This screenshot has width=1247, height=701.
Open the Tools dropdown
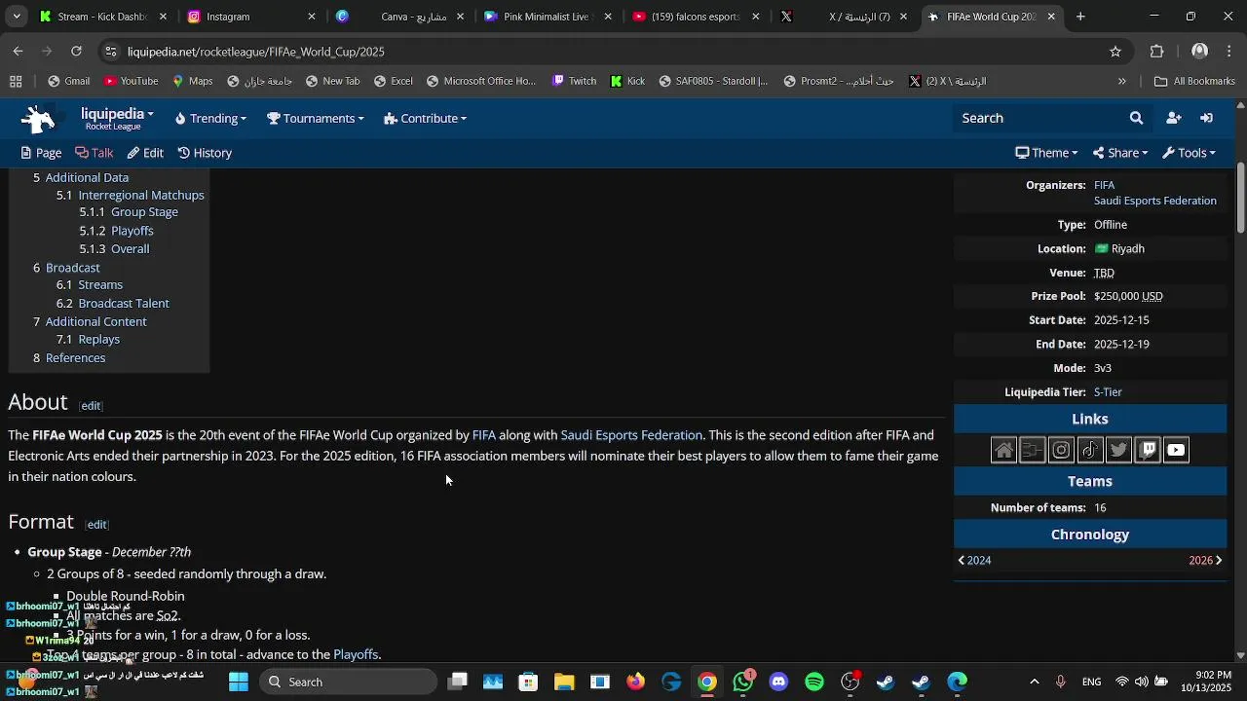1189,153
